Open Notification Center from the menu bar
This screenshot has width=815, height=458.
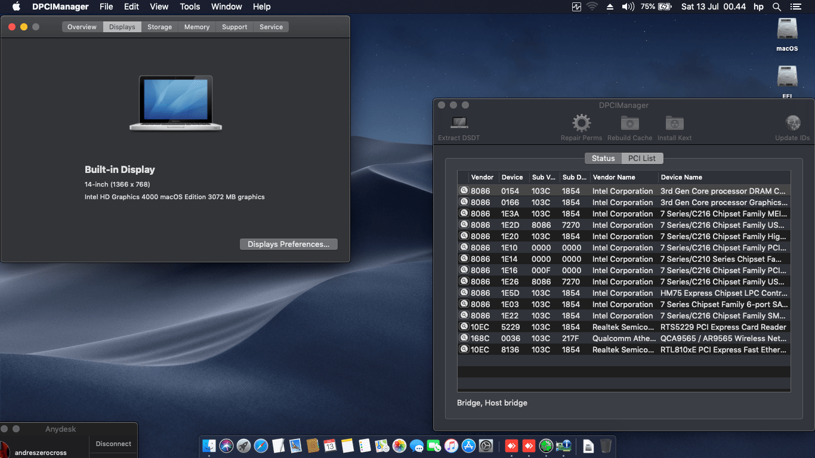pos(795,7)
